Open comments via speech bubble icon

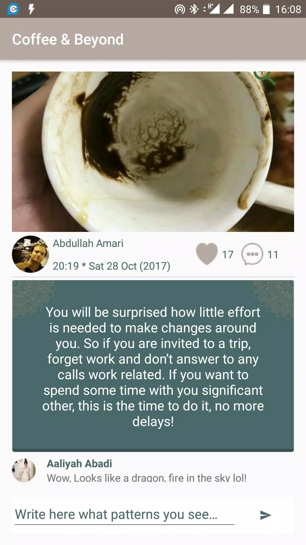(x=252, y=254)
